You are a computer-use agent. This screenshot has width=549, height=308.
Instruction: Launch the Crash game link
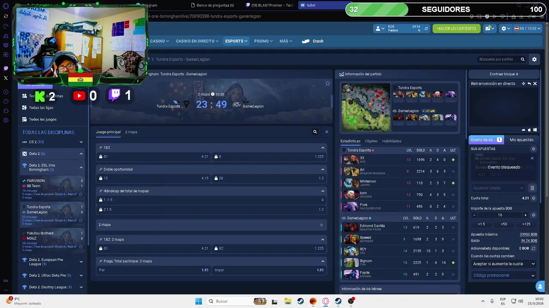(313, 41)
